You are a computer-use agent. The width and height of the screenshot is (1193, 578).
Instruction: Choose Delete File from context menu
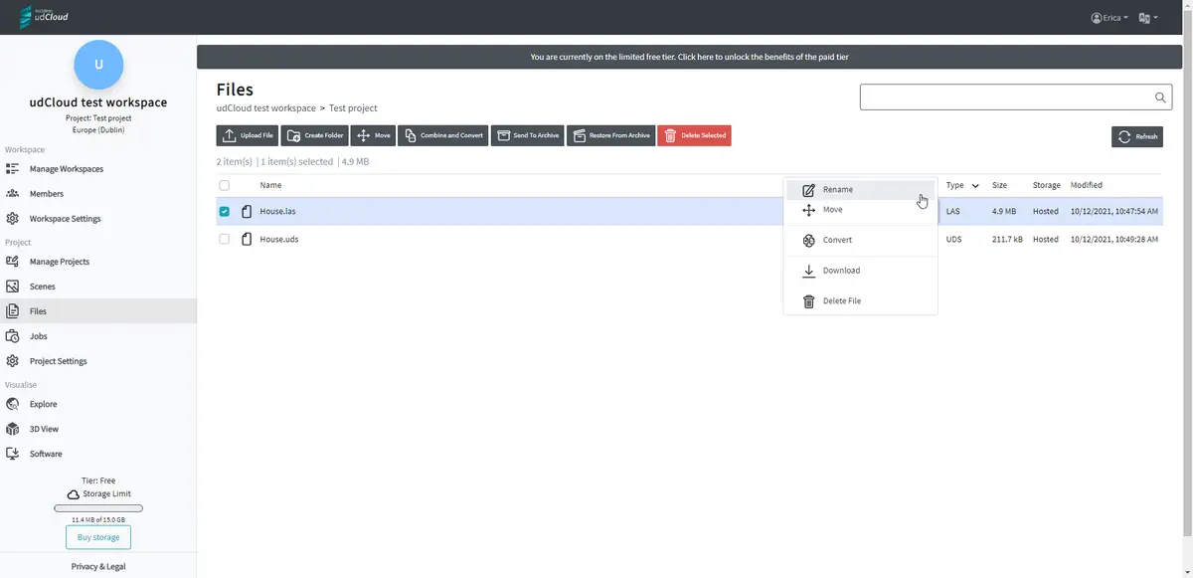(860, 300)
